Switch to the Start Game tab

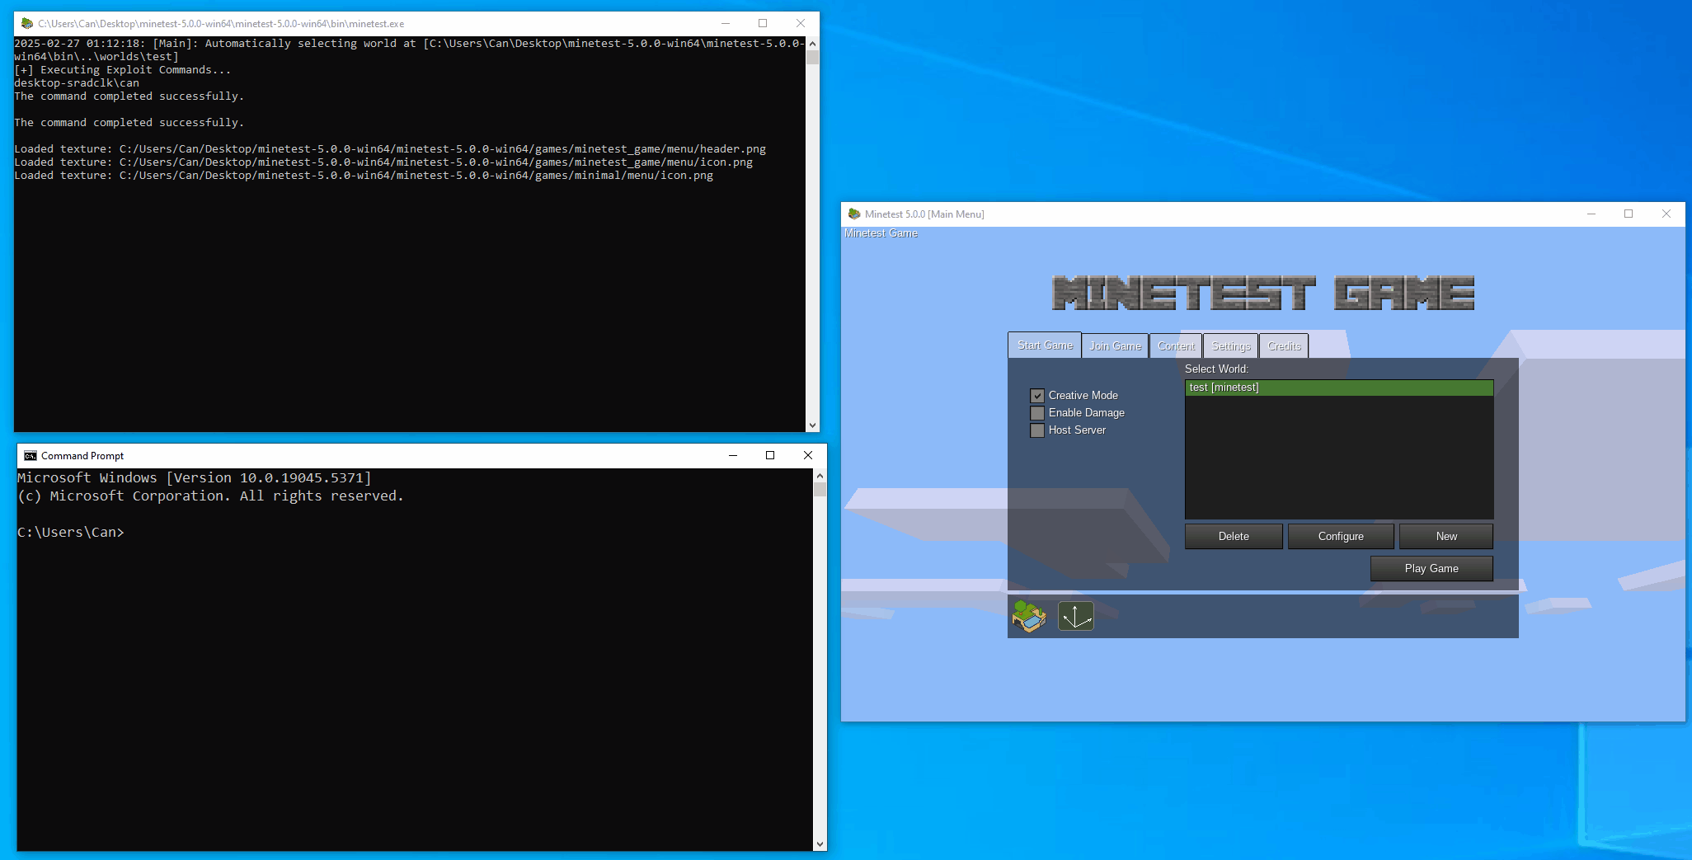[1045, 345]
